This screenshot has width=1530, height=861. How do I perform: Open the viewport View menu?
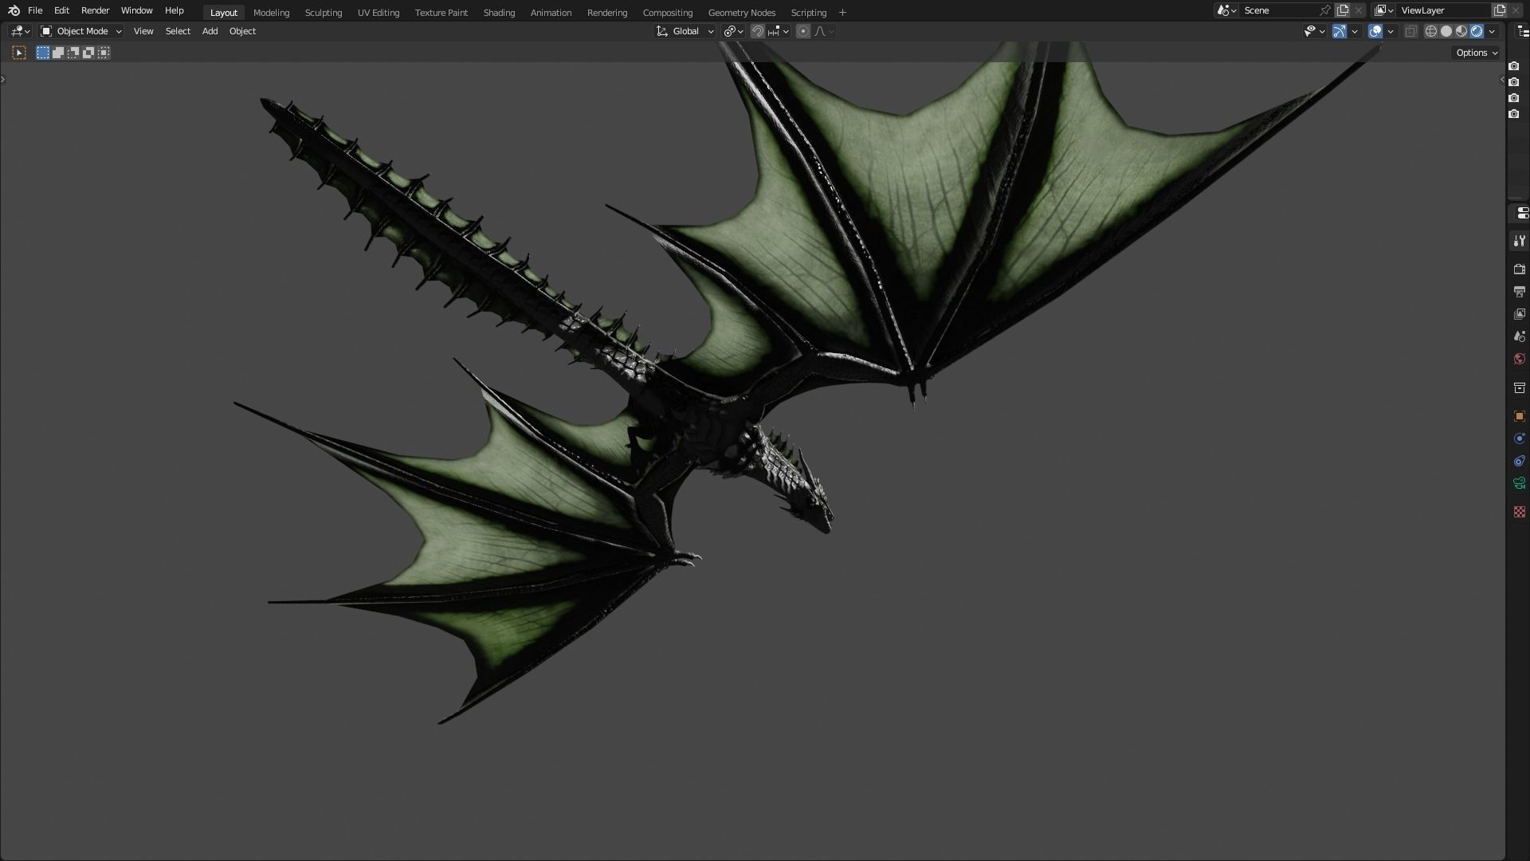(143, 31)
